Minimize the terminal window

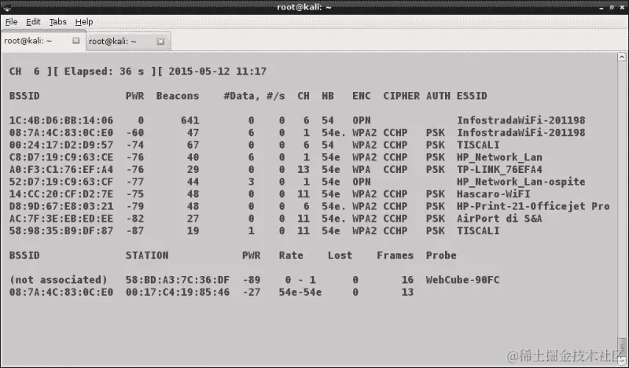pos(601,7)
